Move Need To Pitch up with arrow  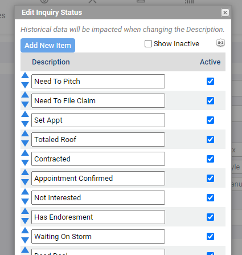25,75
